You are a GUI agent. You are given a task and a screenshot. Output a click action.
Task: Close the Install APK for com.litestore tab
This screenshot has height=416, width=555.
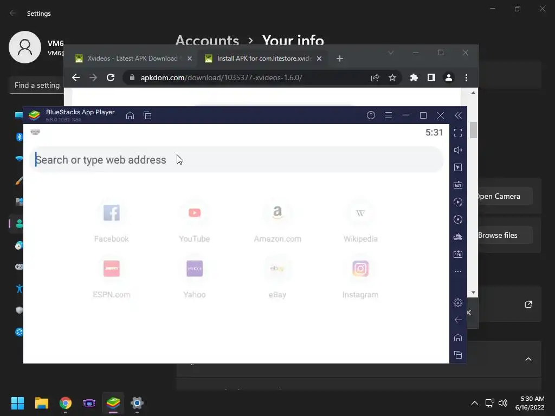(x=319, y=58)
